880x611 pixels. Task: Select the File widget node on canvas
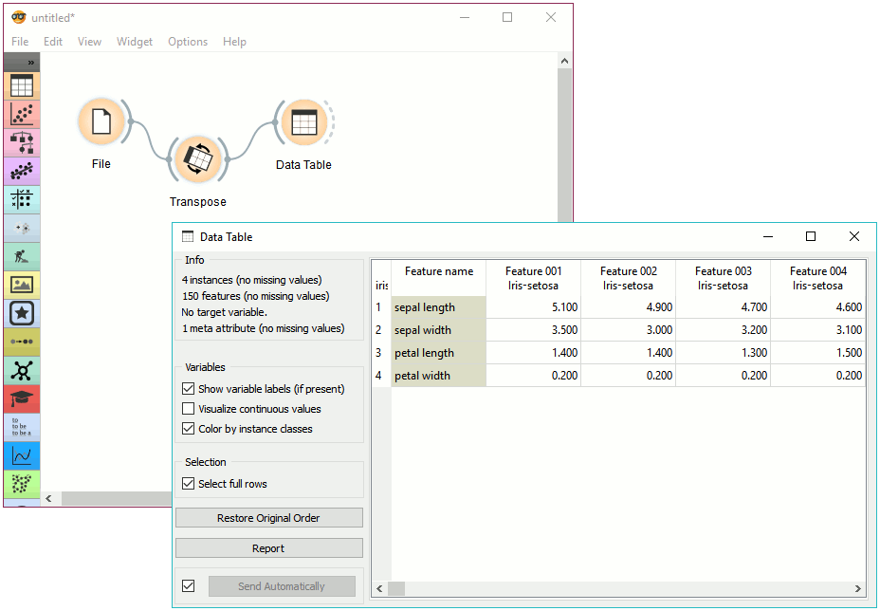coord(101,122)
